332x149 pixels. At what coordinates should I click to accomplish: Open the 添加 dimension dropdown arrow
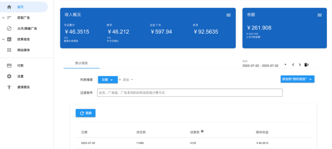click(132, 80)
